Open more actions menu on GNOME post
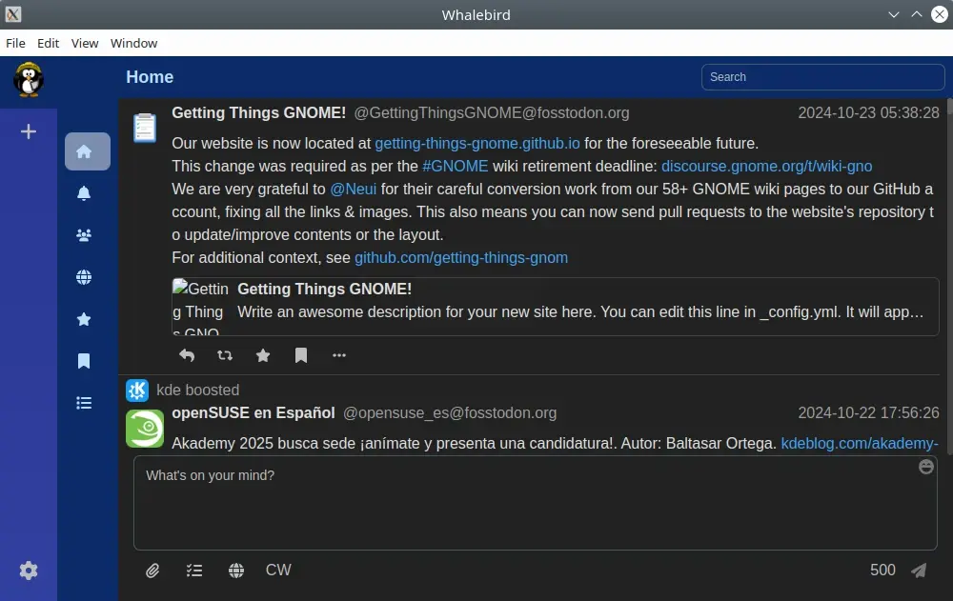953x601 pixels. click(x=339, y=355)
